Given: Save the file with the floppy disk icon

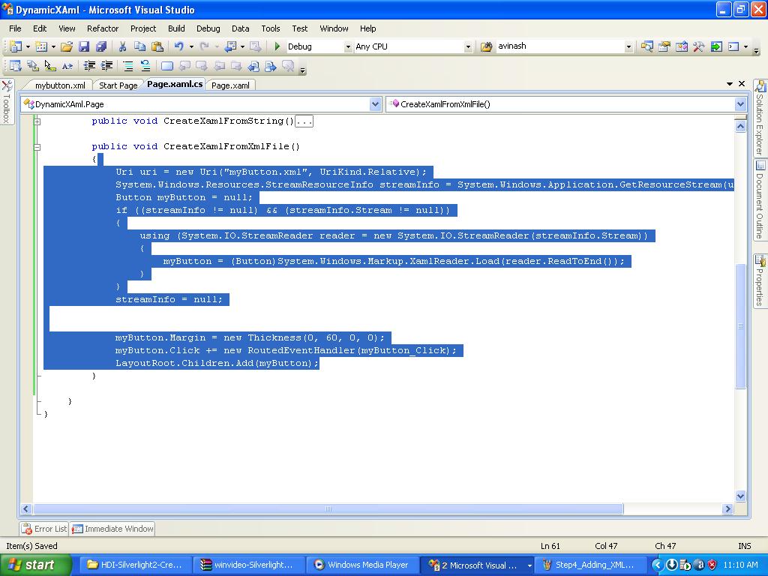Looking at the screenshot, I should [84, 46].
